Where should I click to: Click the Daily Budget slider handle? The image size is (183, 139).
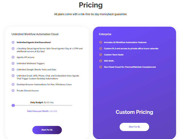click(x=13, y=105)
